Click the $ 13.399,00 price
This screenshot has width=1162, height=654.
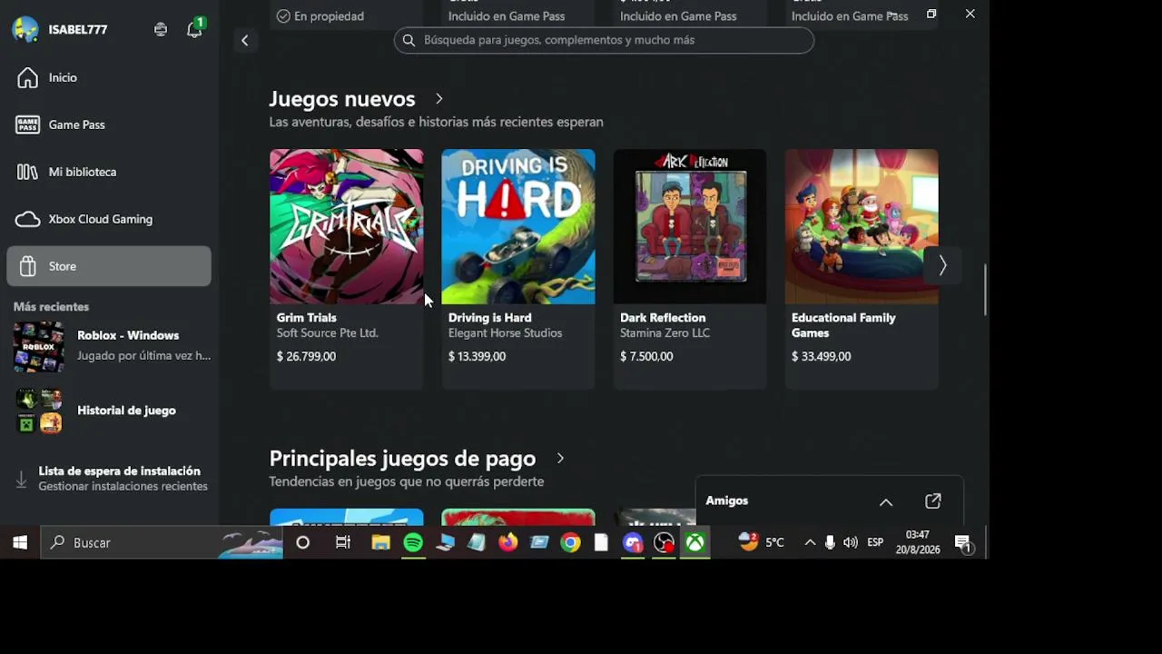(x=477, y=357)
